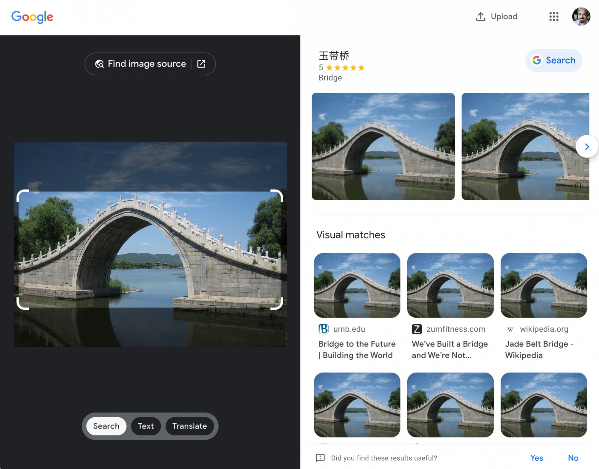Answer No to results usefulness question
The image size is (599, 469).
click(573, 458)
